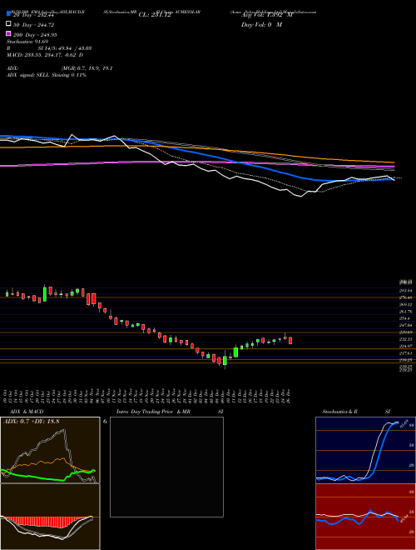Screen dimensions: 416x550
Task: Click the 'Stochastics & R SI' panel heading
Action: (356, 412)
